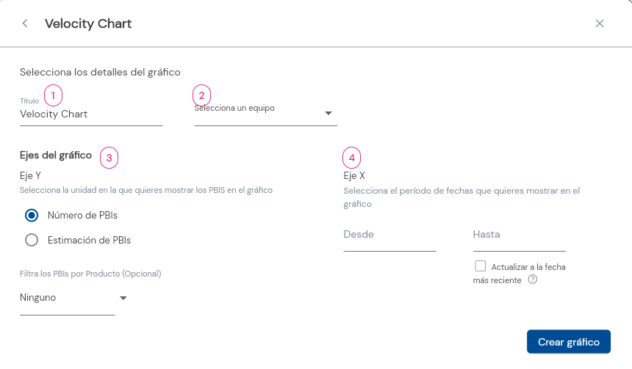Click the arrow beside the 'Ninguno' selector
The width and height of the screenshot is (632, 369).
coord(123,298)
